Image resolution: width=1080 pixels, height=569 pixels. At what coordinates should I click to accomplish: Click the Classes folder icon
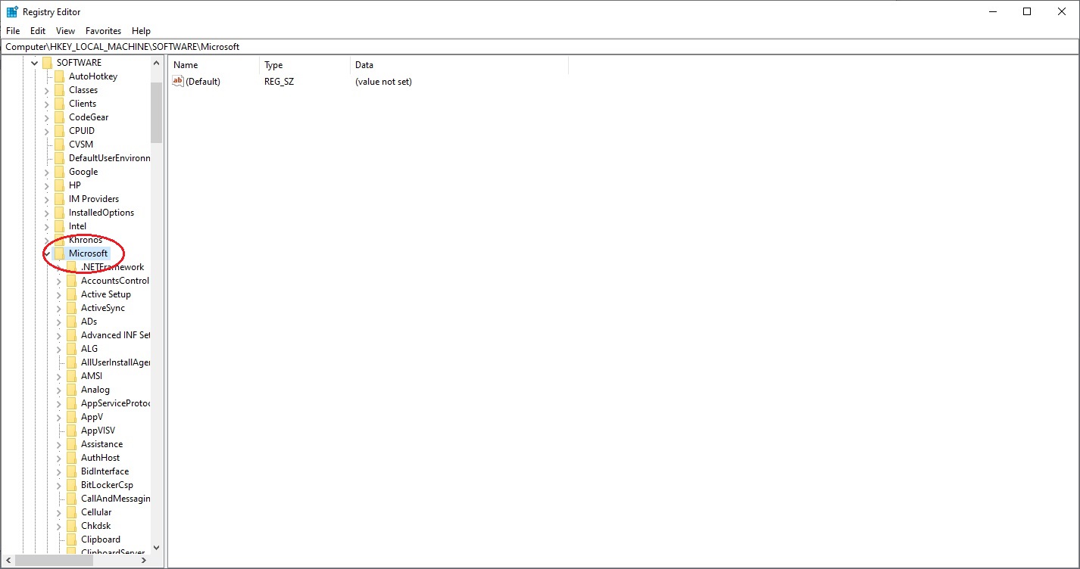tap(59, 90)
